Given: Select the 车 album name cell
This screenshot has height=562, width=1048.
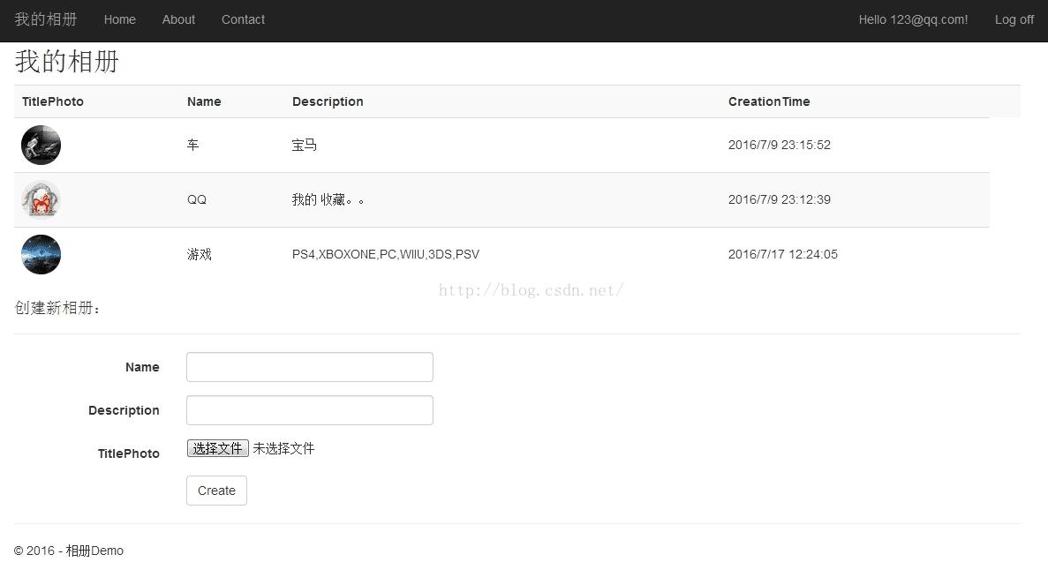Looking at the screenshot, I should coord(193,145).
